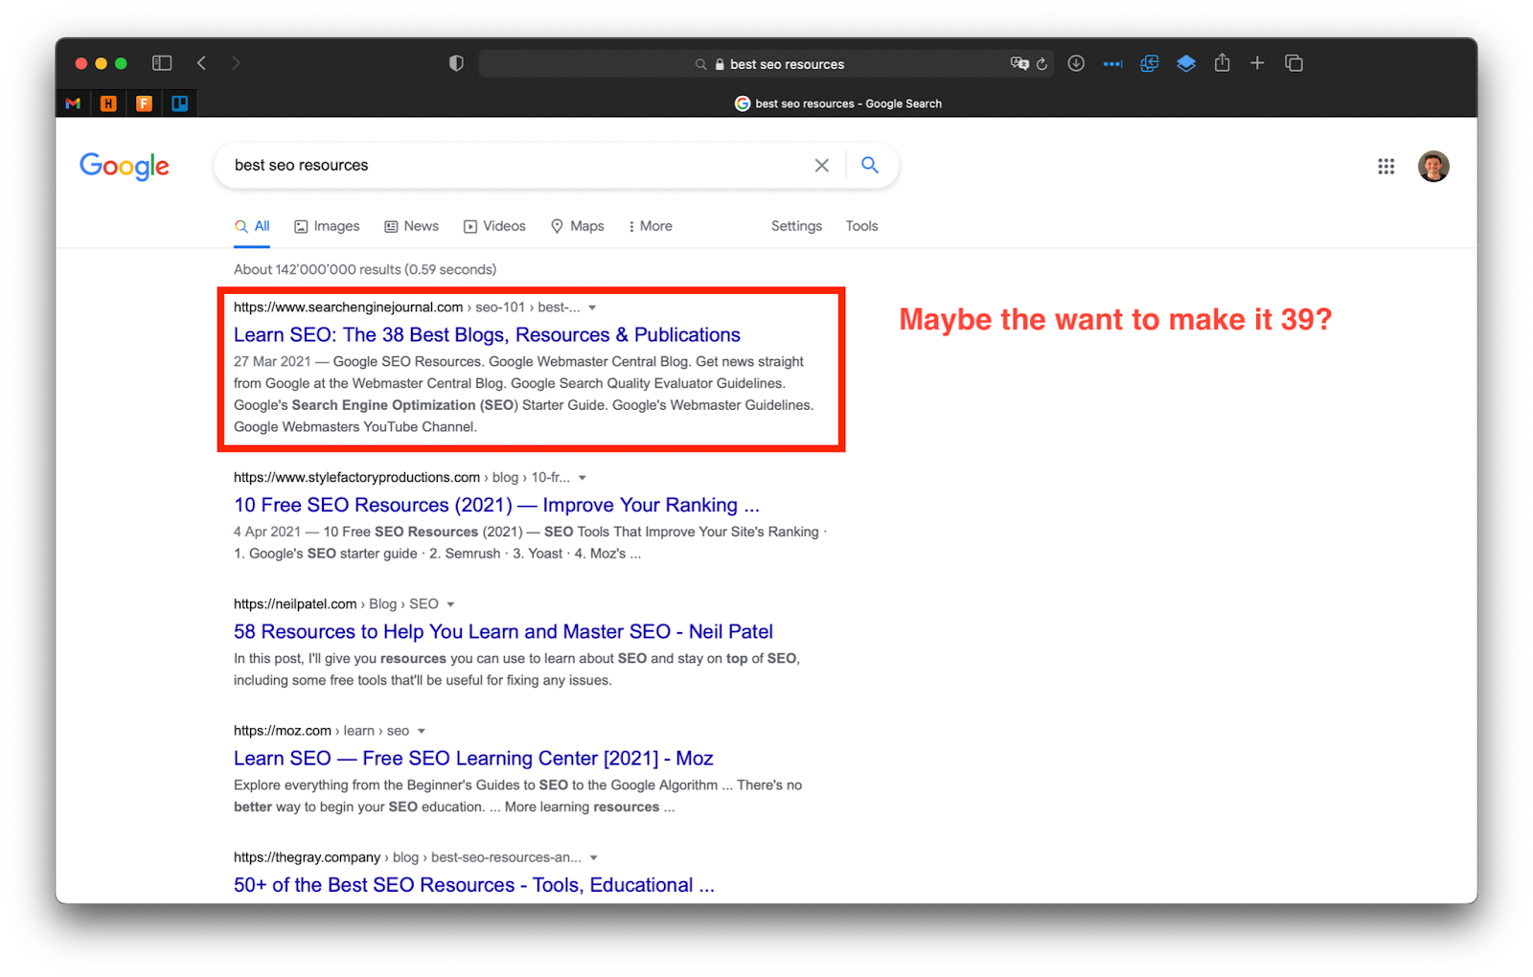The width and height of the screenshot is (1533, 977).
Task: Open the Google apps grid icon
Action: tap(1385, 167)
